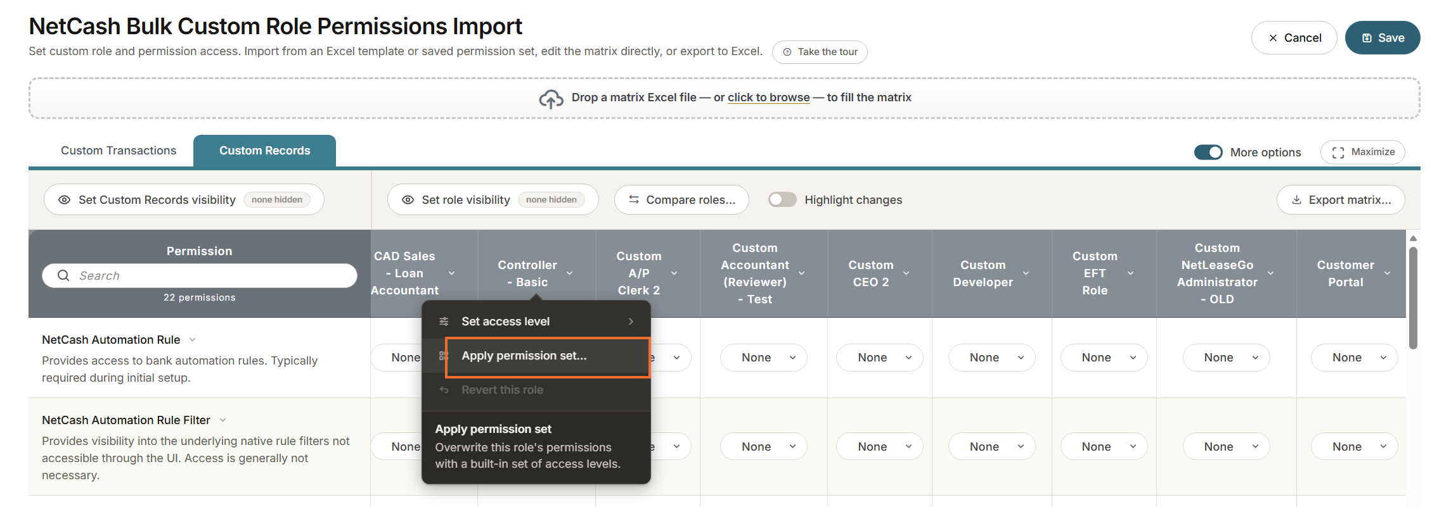Open Automation Rule access dropdown under Custom Developer
The height and width of the screenshot is (507, 1451).
coord(991,358)
